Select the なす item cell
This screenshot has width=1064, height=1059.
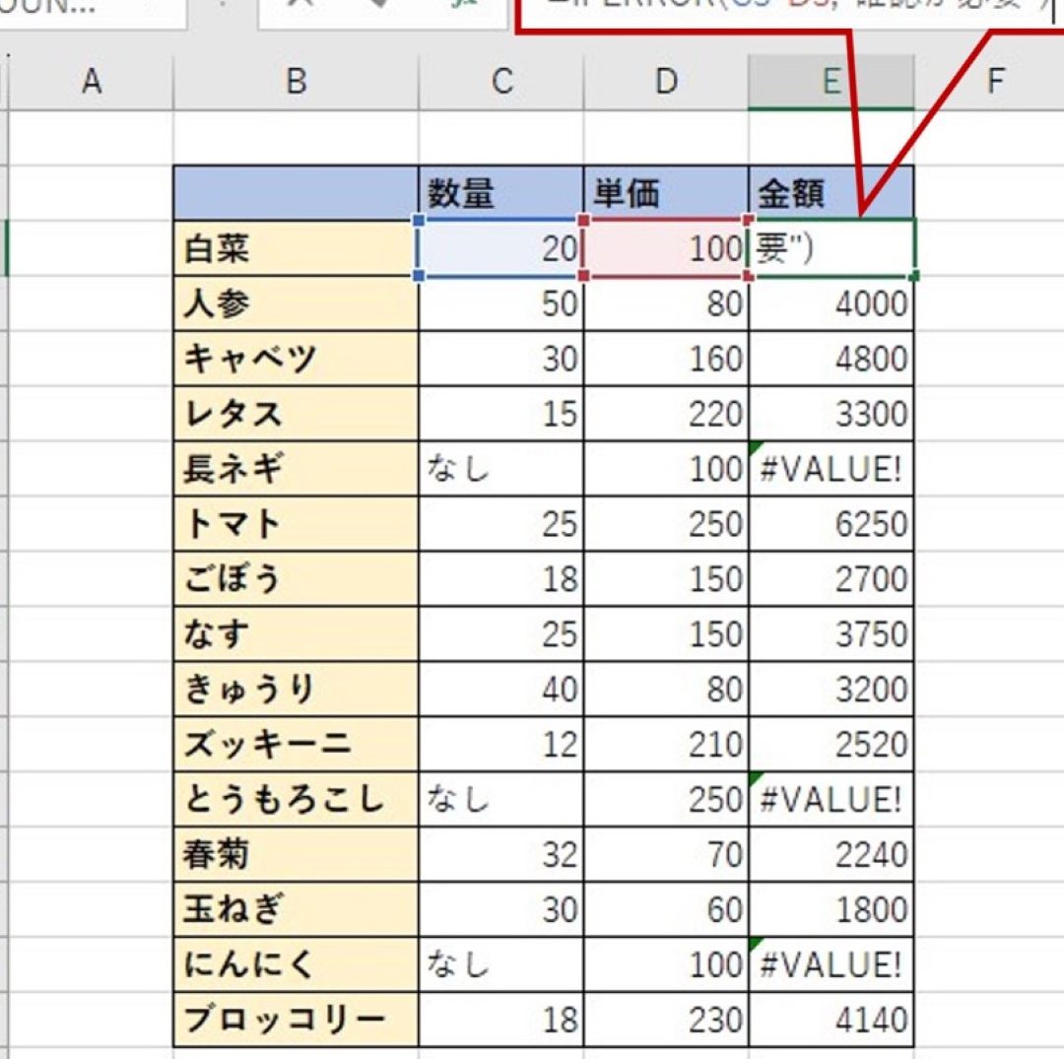(x=296, y=634)
